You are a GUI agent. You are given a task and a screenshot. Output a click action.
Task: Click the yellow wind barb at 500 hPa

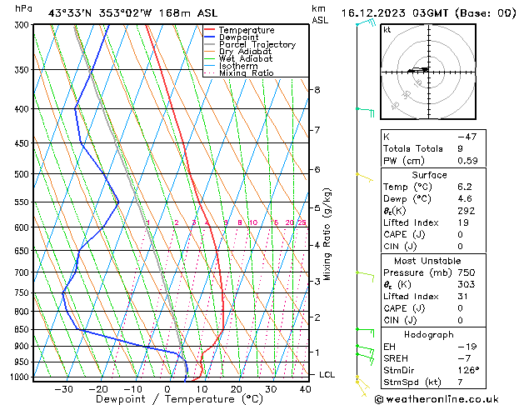pos(364,176)
